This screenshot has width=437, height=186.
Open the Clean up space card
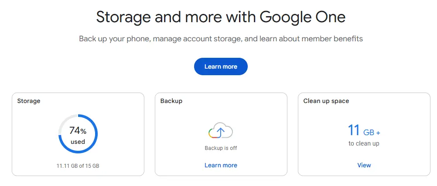point(364,134)
